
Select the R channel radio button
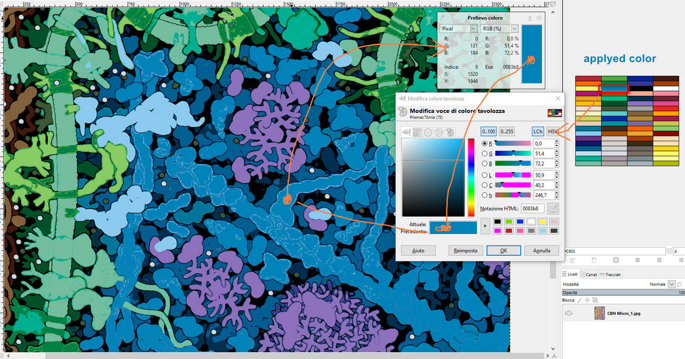pyautogui.click(x=485, y=143)
